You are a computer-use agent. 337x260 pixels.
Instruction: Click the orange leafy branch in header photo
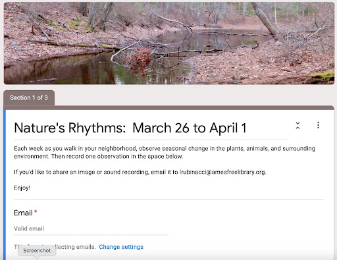click(x=138, y=60)
